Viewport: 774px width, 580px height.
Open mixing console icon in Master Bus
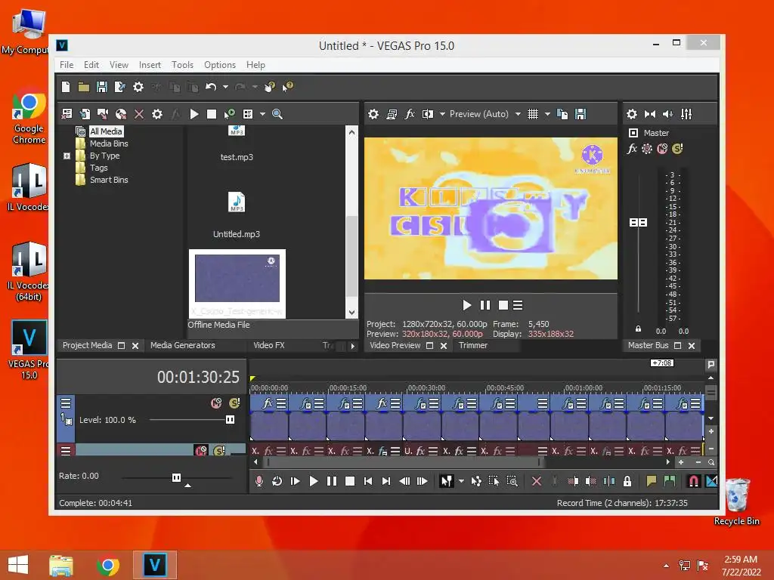click(x=686, y=115)
